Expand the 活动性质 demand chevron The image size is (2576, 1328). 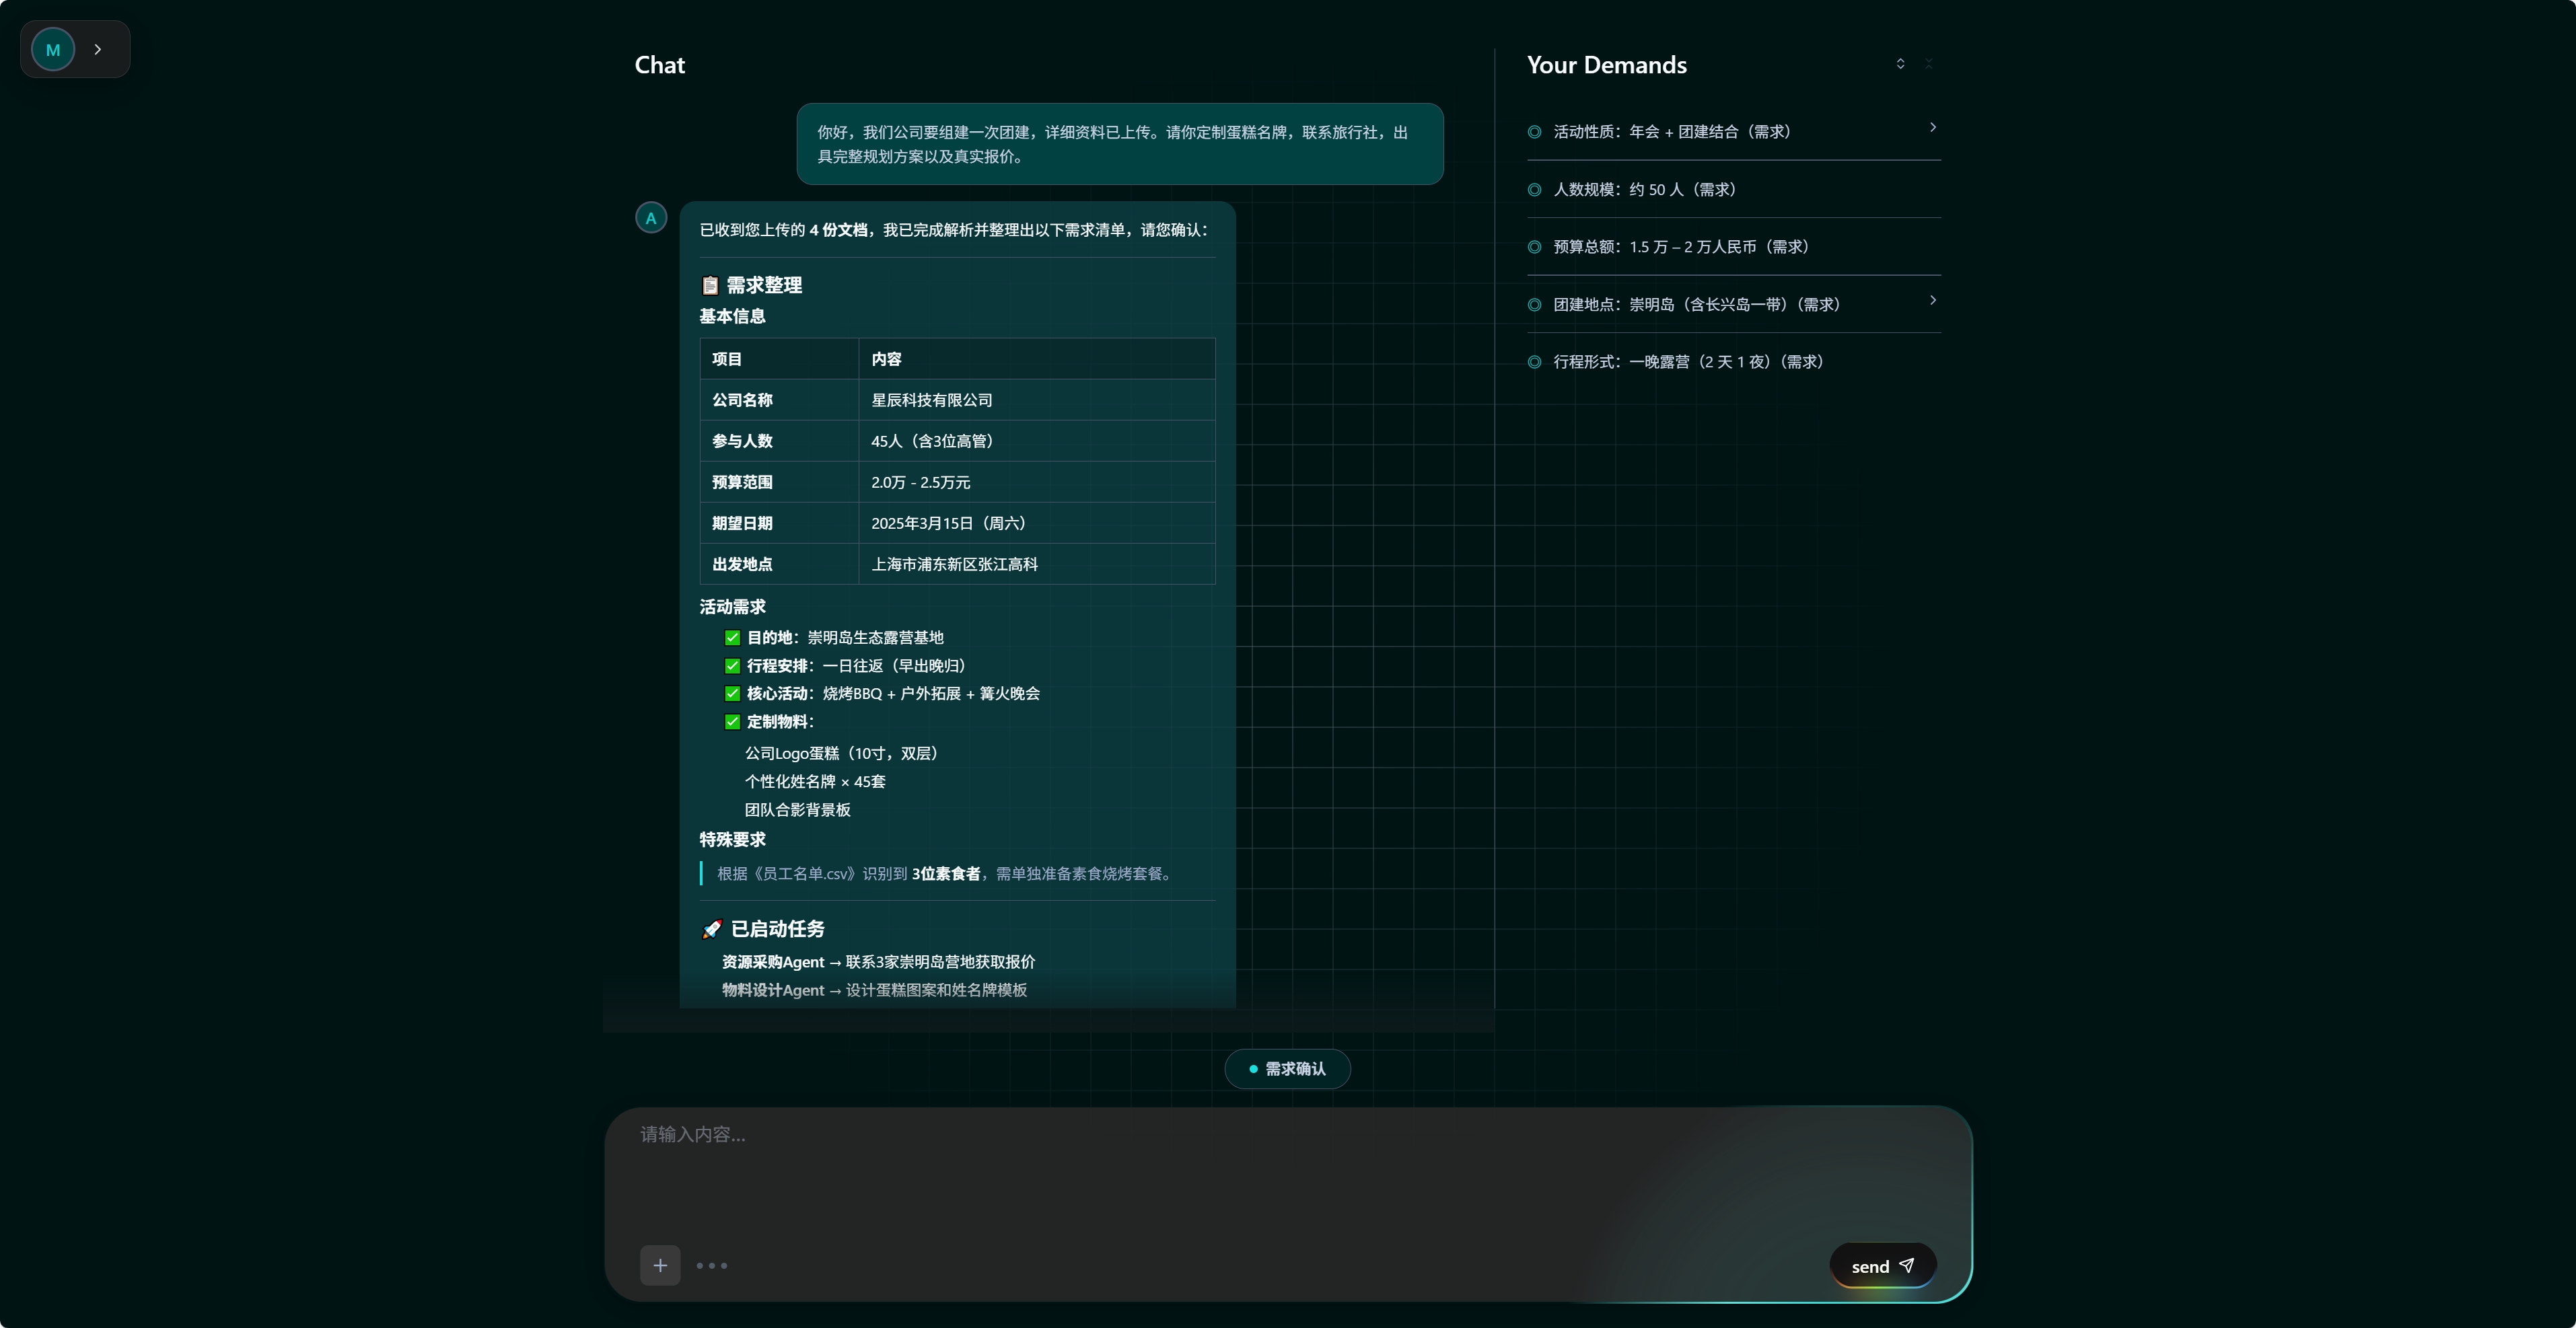[x=1932, y=128]
